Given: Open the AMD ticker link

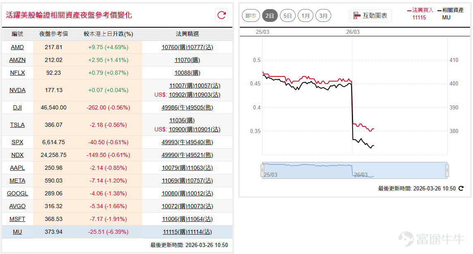Looking at the screenshot, I should pos(17,47).
